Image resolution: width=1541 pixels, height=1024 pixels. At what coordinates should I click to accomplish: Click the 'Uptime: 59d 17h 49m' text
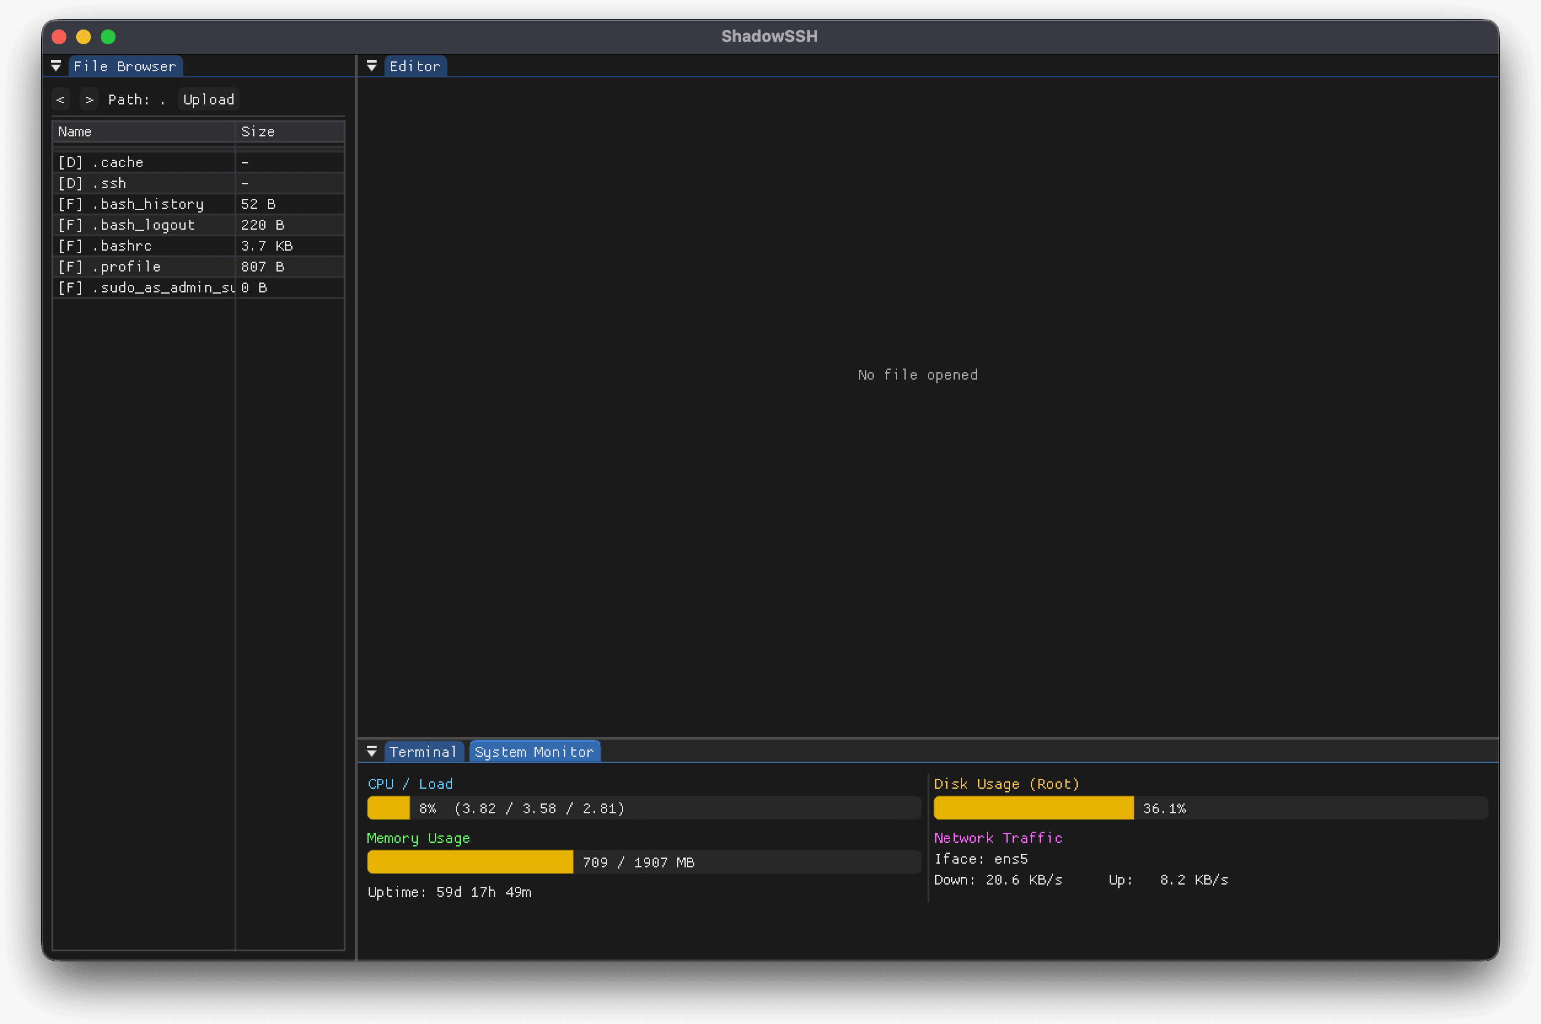click(x=449, y=892)
